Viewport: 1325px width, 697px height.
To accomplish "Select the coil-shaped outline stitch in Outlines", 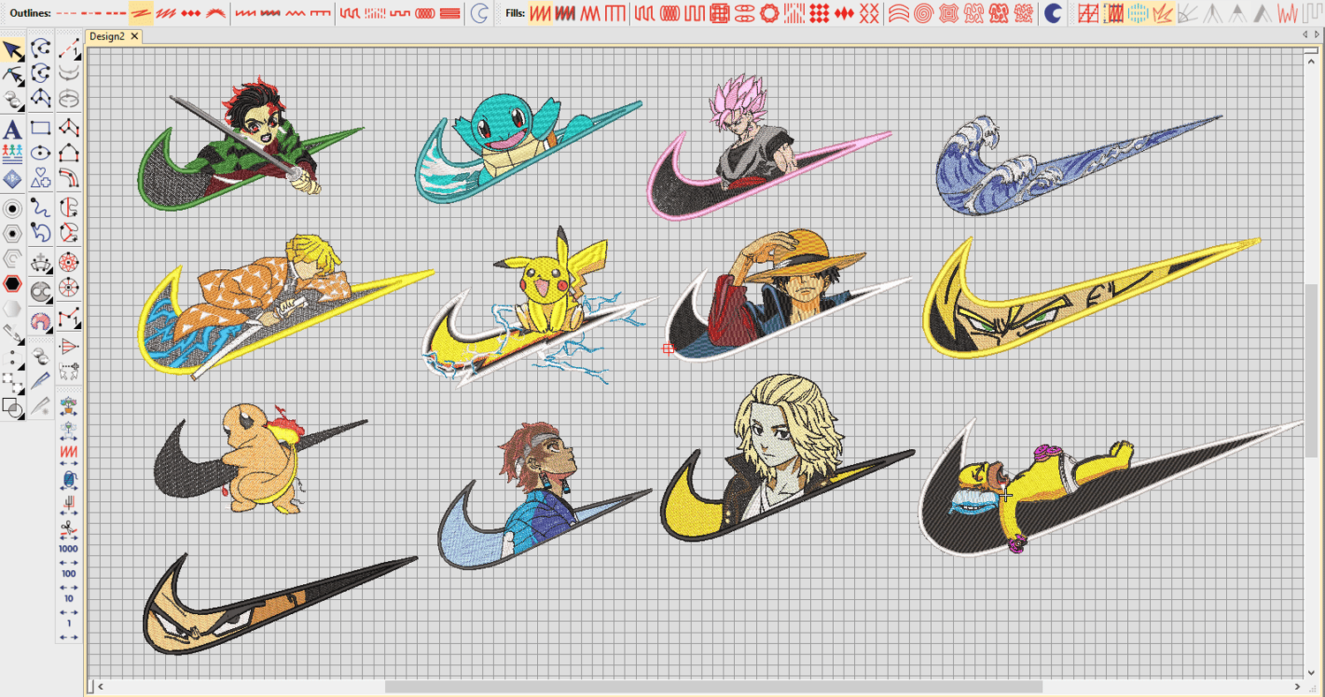I will (426, 13).
